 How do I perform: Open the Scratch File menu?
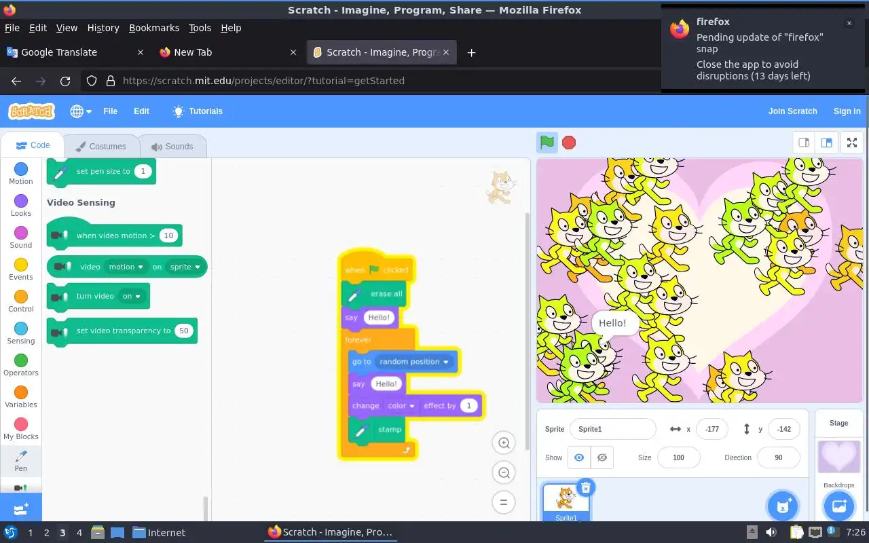pos(110,111)
